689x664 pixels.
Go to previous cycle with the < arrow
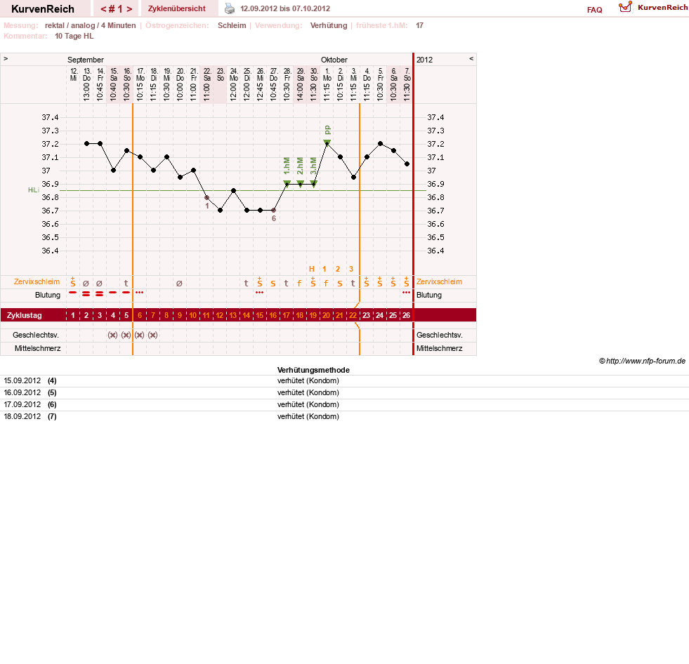tap(103, 9)
